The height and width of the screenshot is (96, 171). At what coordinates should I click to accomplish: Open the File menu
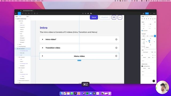pos(8,1)
